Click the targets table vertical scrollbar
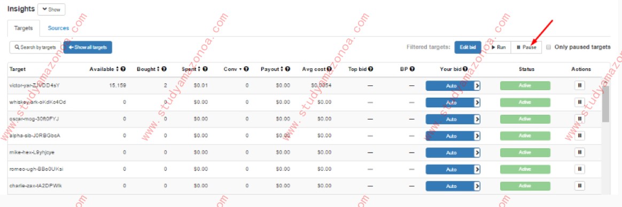622x207 pixels. (605, 103)
